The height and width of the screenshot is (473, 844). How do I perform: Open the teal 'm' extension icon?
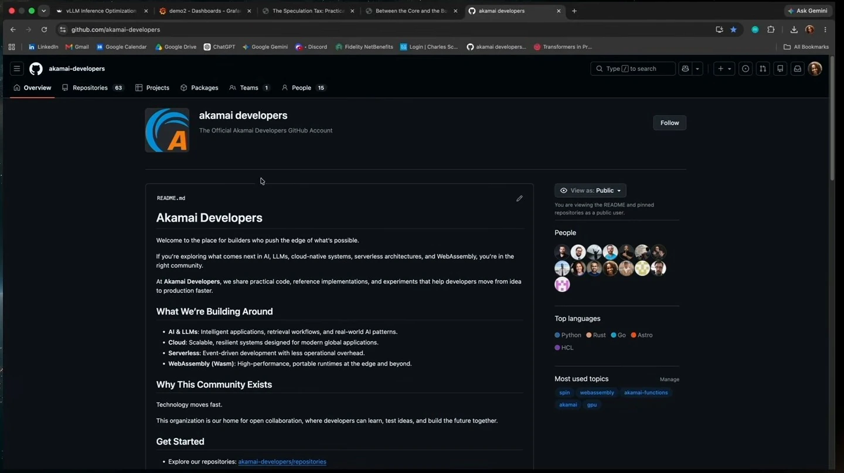(x=755, y=29)
